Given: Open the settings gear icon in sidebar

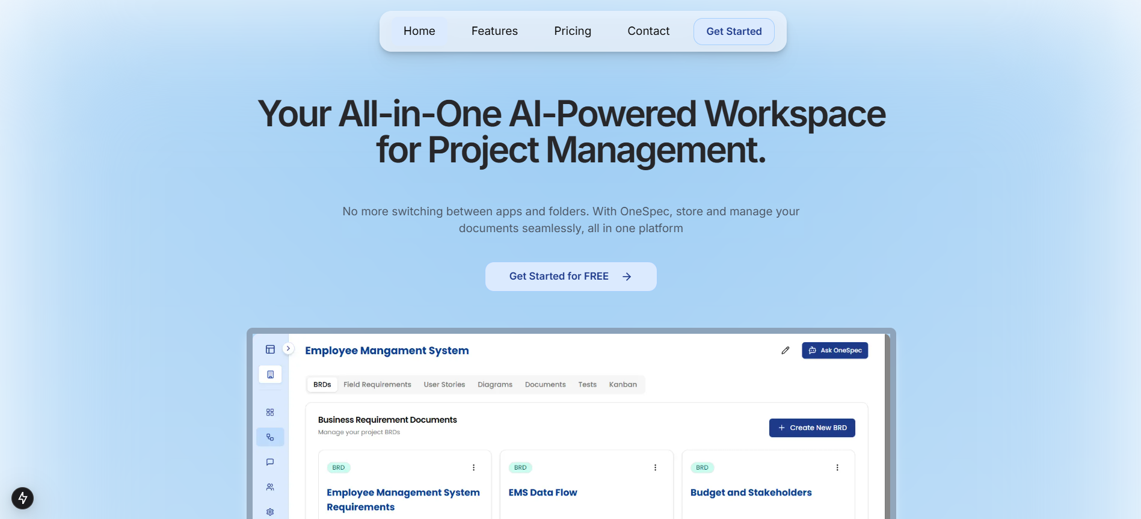Looking at the screenshot, I should point(270,512).
